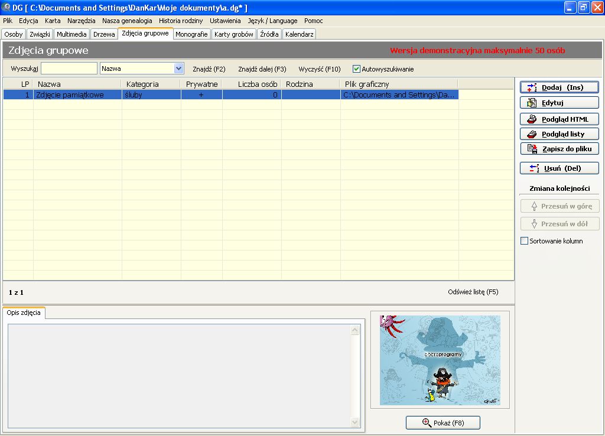Viewport: 605px width, 436px height.
Task: Click the Usuń (Del) delete icon
Action: (x=534, y=168)
